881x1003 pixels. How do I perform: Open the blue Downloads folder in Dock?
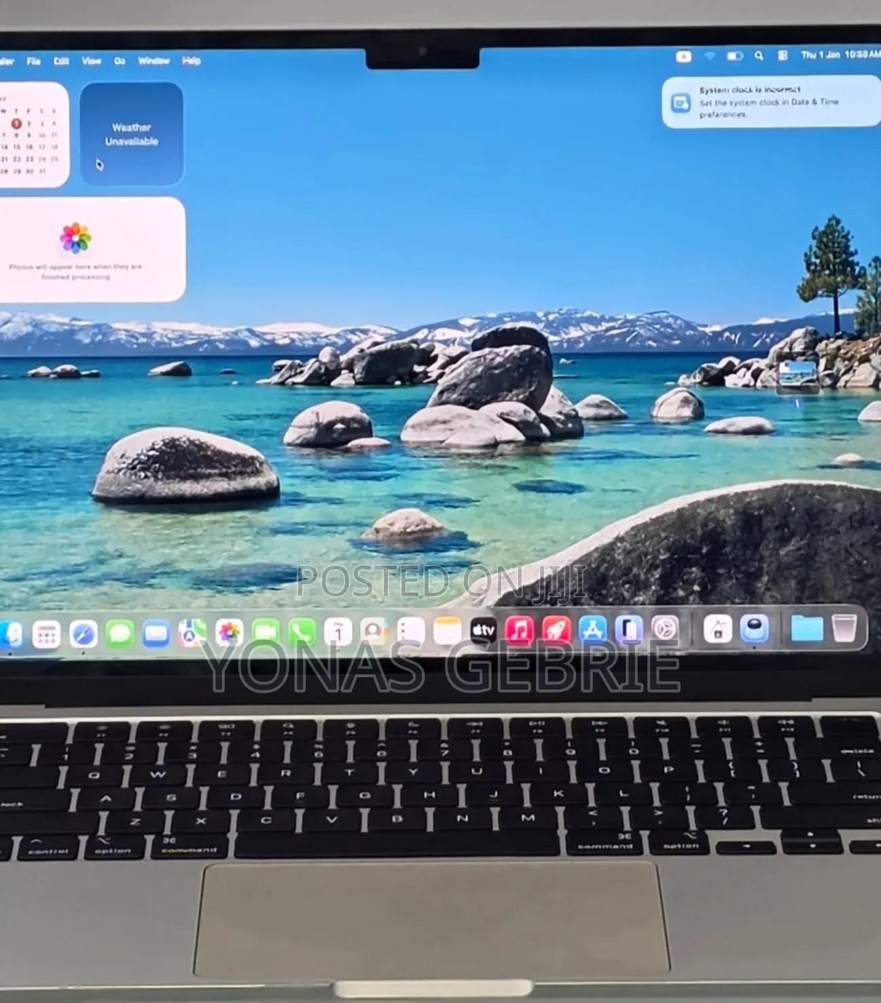point(807,628)
